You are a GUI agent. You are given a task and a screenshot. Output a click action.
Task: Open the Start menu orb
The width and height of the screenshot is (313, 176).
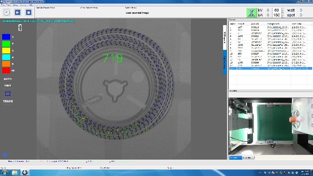click(x=4, y=172)
